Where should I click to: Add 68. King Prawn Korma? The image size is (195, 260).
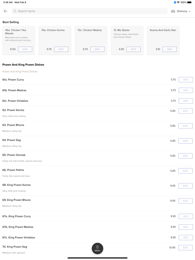click(x=186, y=186)
